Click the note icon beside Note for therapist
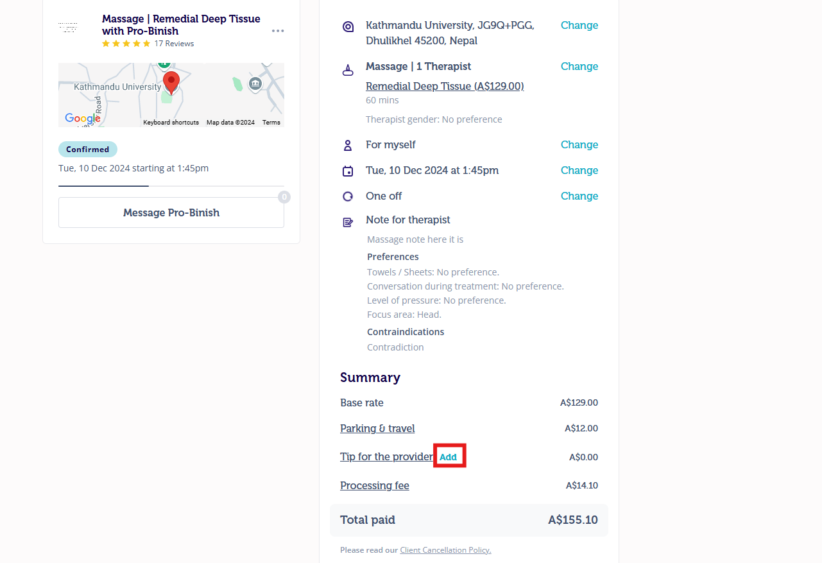822x563 pixels. pos(348,222)
